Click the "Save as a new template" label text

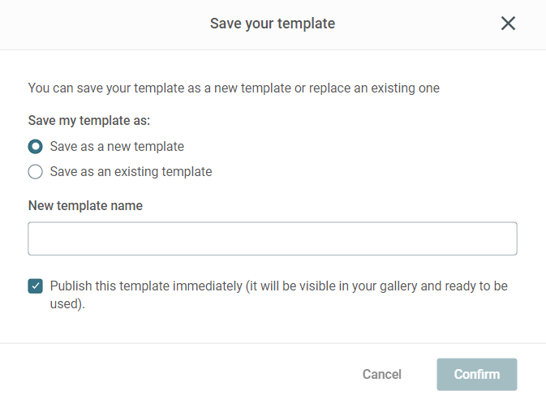[x=117, y=147]
